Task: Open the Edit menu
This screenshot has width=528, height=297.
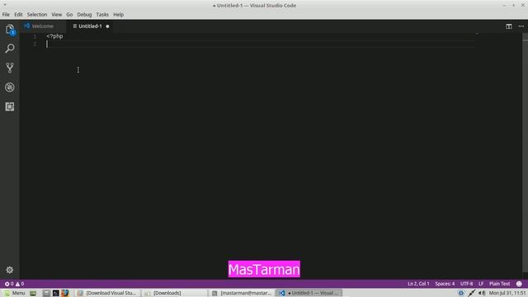Action: [18, 15]
